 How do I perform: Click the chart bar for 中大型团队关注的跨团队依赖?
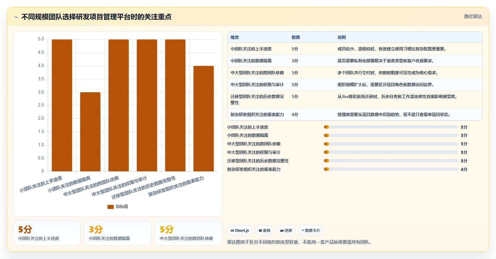pyautogui.click(x=118, y=106)
